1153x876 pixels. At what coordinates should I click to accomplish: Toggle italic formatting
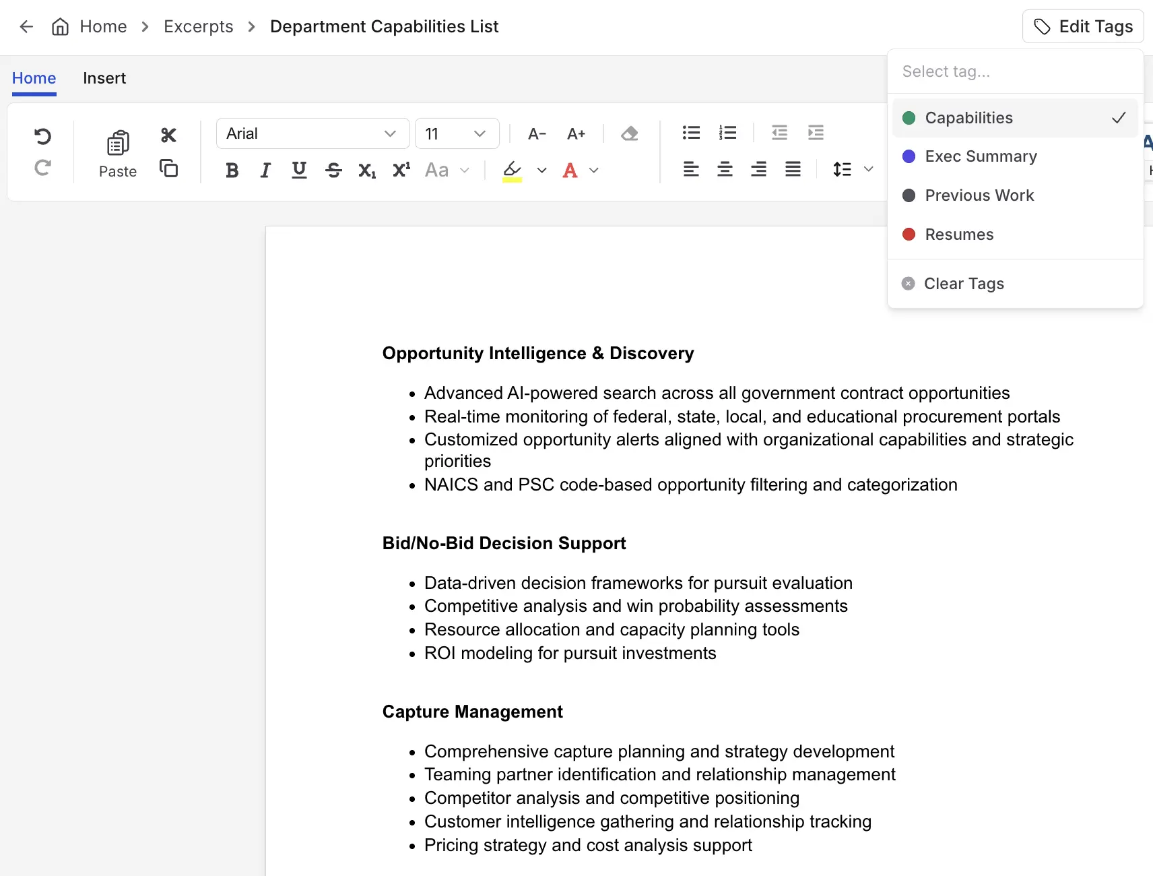coord(265,170)
